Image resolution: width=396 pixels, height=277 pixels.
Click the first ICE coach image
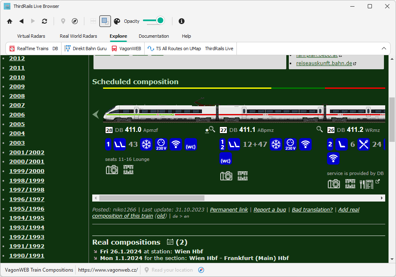tap(160, 113)
